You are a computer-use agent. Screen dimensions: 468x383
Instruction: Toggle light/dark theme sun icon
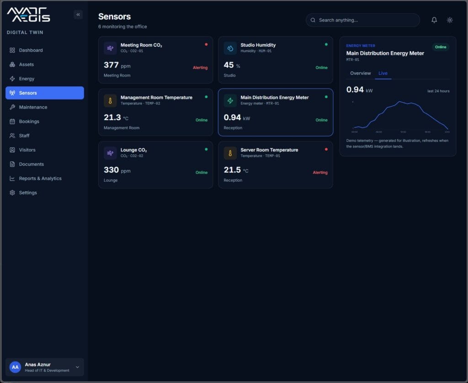point(450,20)
